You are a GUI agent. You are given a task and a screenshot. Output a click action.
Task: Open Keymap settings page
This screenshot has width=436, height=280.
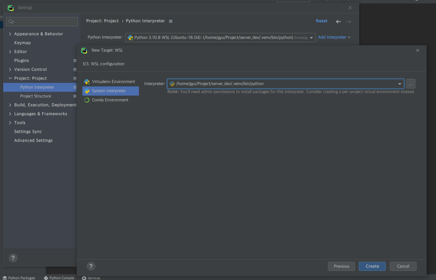[x=23, y=43]
